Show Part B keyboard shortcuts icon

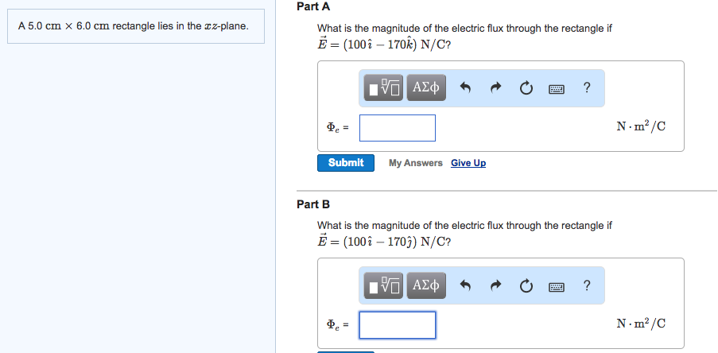557,286
